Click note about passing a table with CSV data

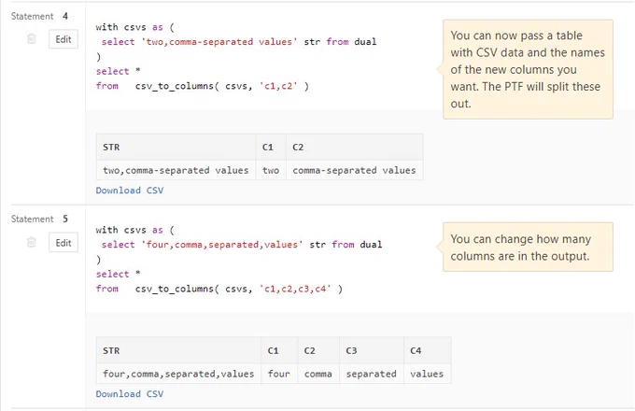coord(528,69)
